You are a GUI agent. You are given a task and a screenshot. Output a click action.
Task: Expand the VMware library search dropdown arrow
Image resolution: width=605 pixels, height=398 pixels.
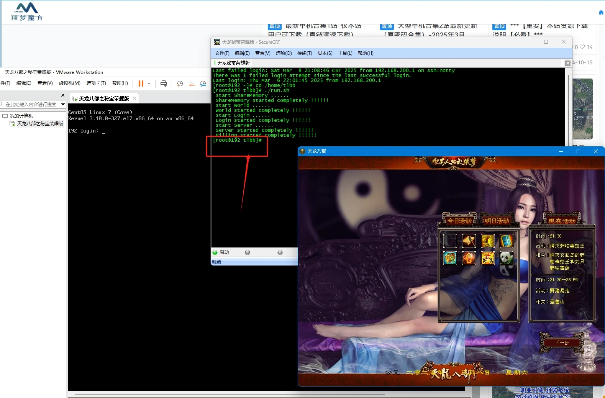[63, 104]
